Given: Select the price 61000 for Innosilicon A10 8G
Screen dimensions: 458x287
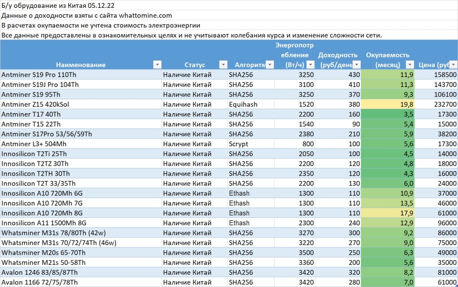Looking at the screenshot, I should point(436,213).
